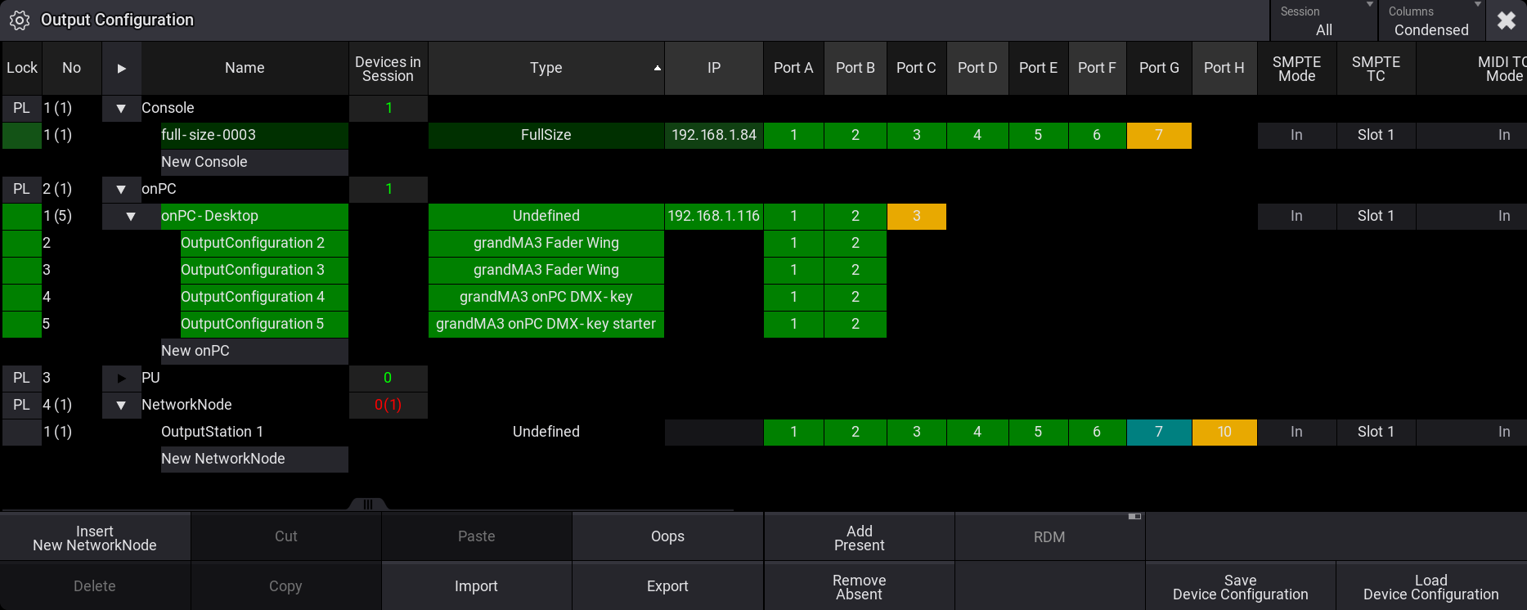Select orange Port G cell with value 7

1159,135
